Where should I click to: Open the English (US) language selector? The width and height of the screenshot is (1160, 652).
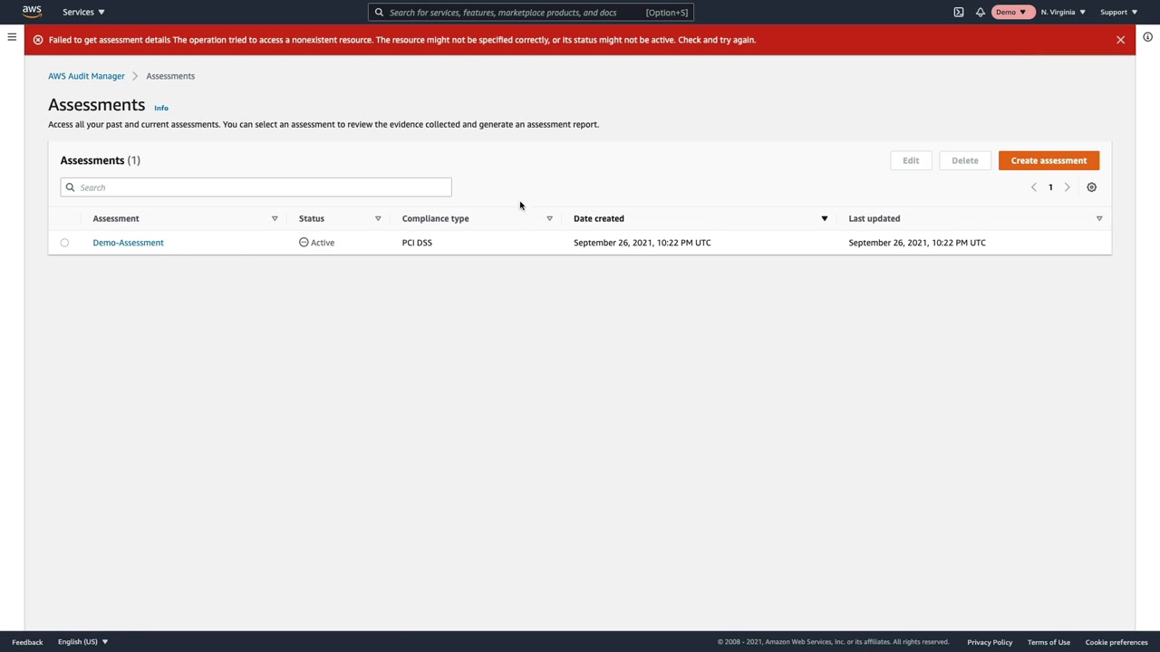pyautogui.click(x=82, y=642)
